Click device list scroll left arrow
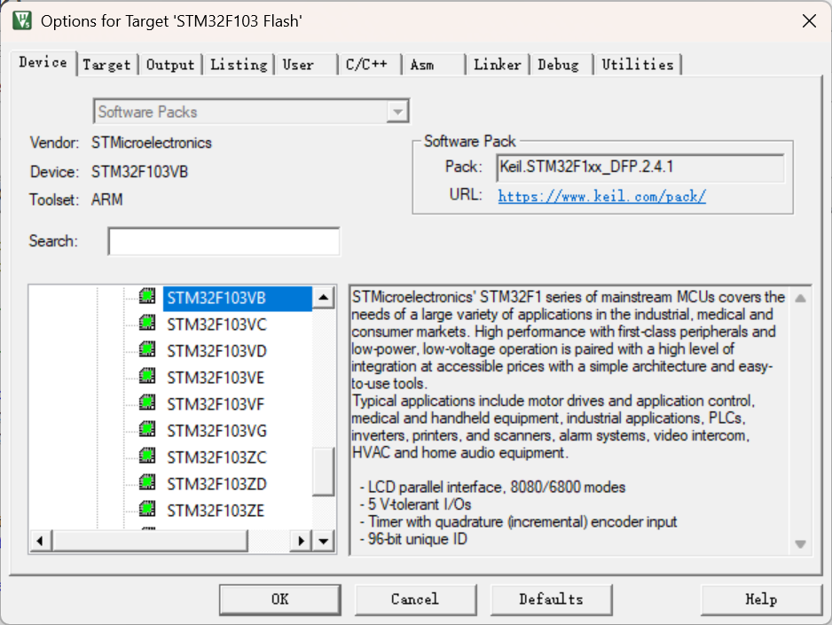 point(40,542)
